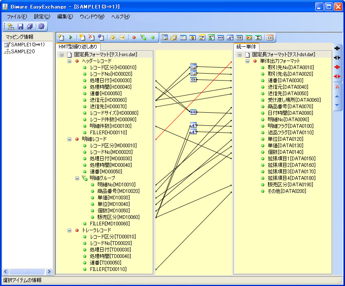
Task: Click the blue up arrow icon
Action: pyautogui.click(x=337, y=96)
